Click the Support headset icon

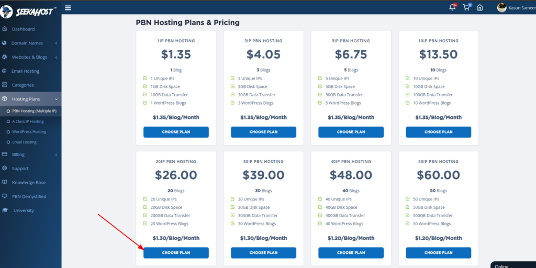pyautogui.click(x=5, y=169)
